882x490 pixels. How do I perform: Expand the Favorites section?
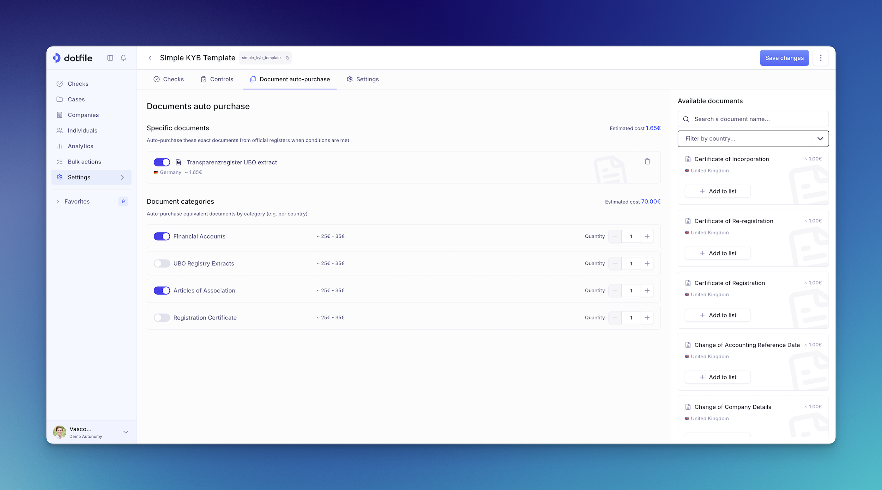click(x=58, y=201)
